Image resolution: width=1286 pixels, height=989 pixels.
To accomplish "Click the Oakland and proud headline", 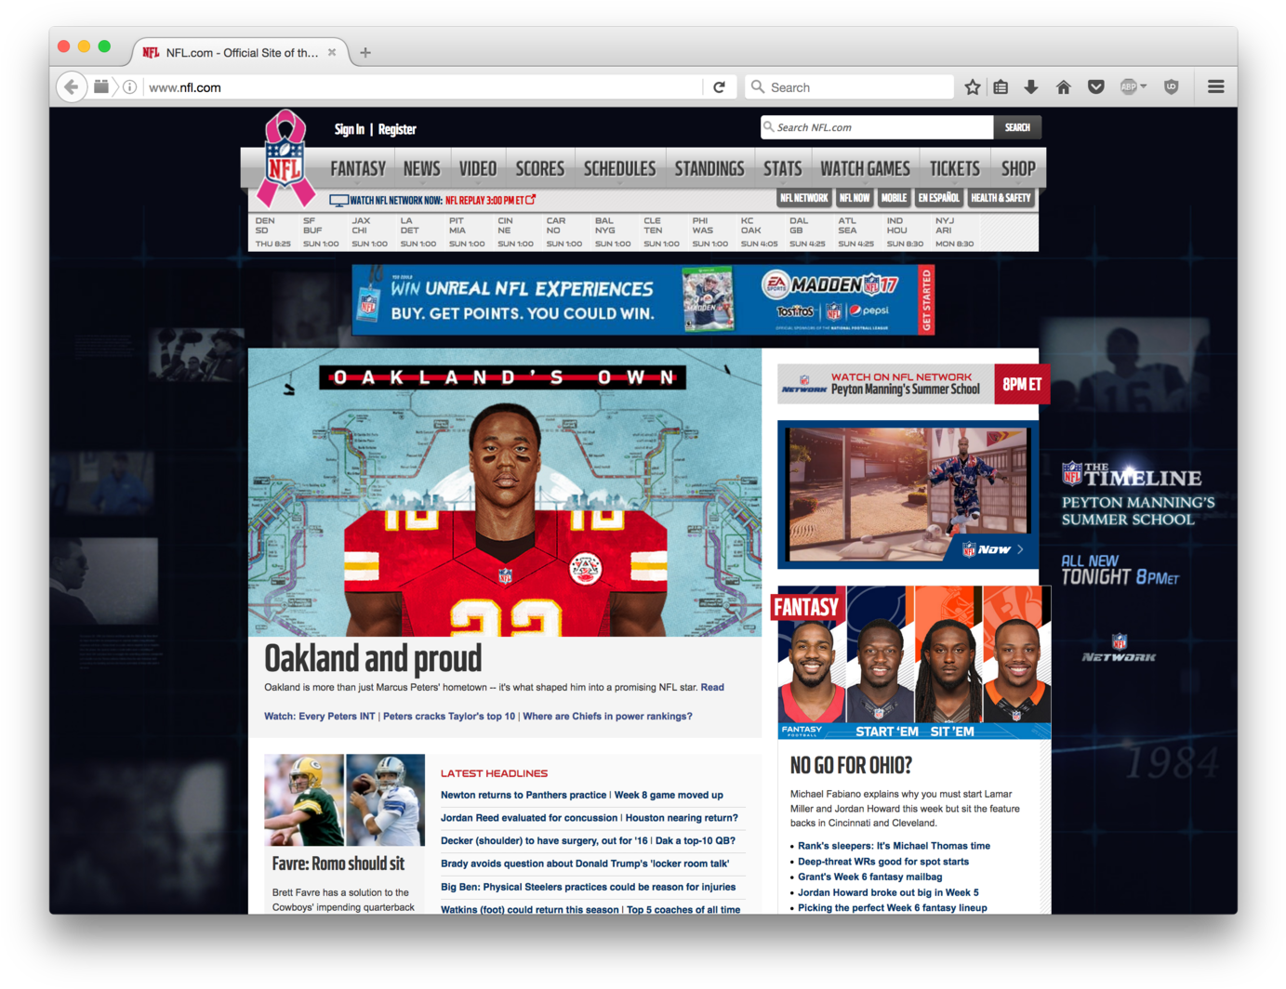I will click(x=373, y=658).
